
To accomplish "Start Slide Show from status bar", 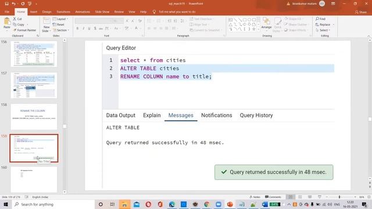I will (320, 197).
